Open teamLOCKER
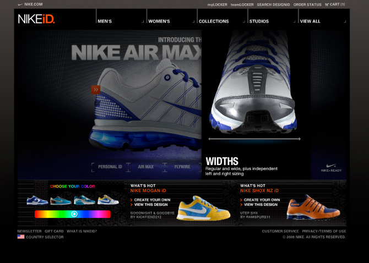 point(242,5)
